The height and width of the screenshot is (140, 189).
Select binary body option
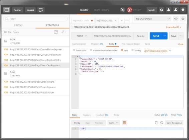tap(133, 50)
